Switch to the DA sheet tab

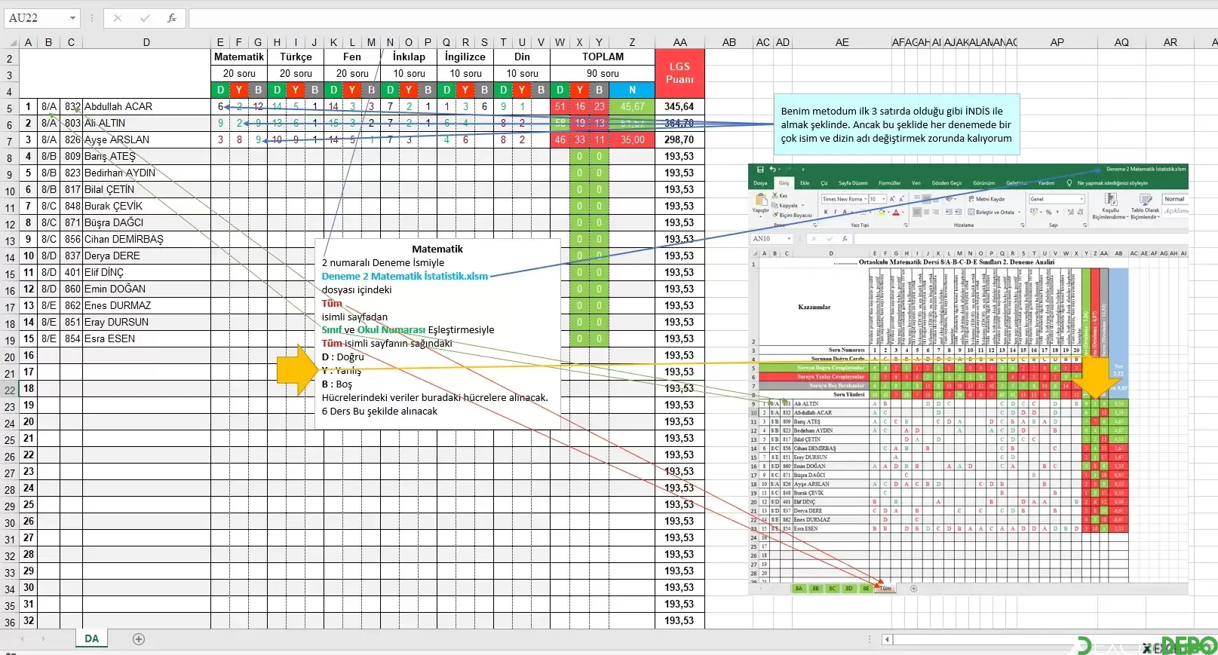click(91, 639)
